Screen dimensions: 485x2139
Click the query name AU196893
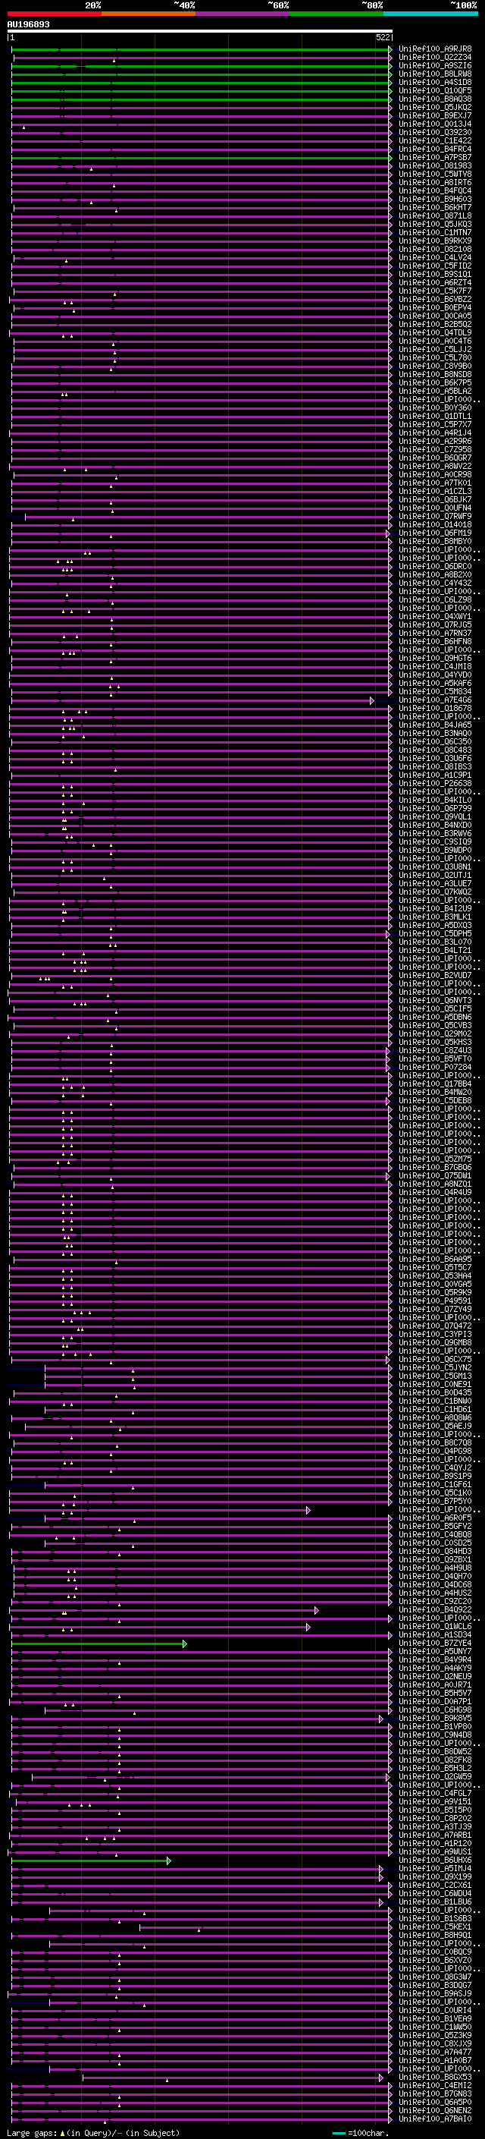tap(28, 24)
